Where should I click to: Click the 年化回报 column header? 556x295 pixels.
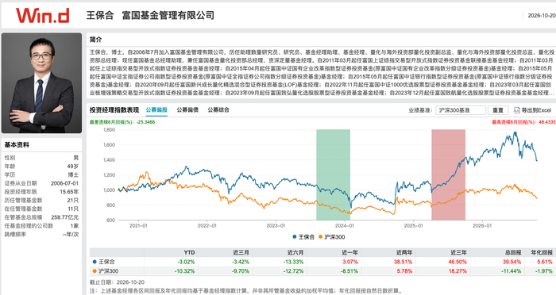click(x=542, y=252)
